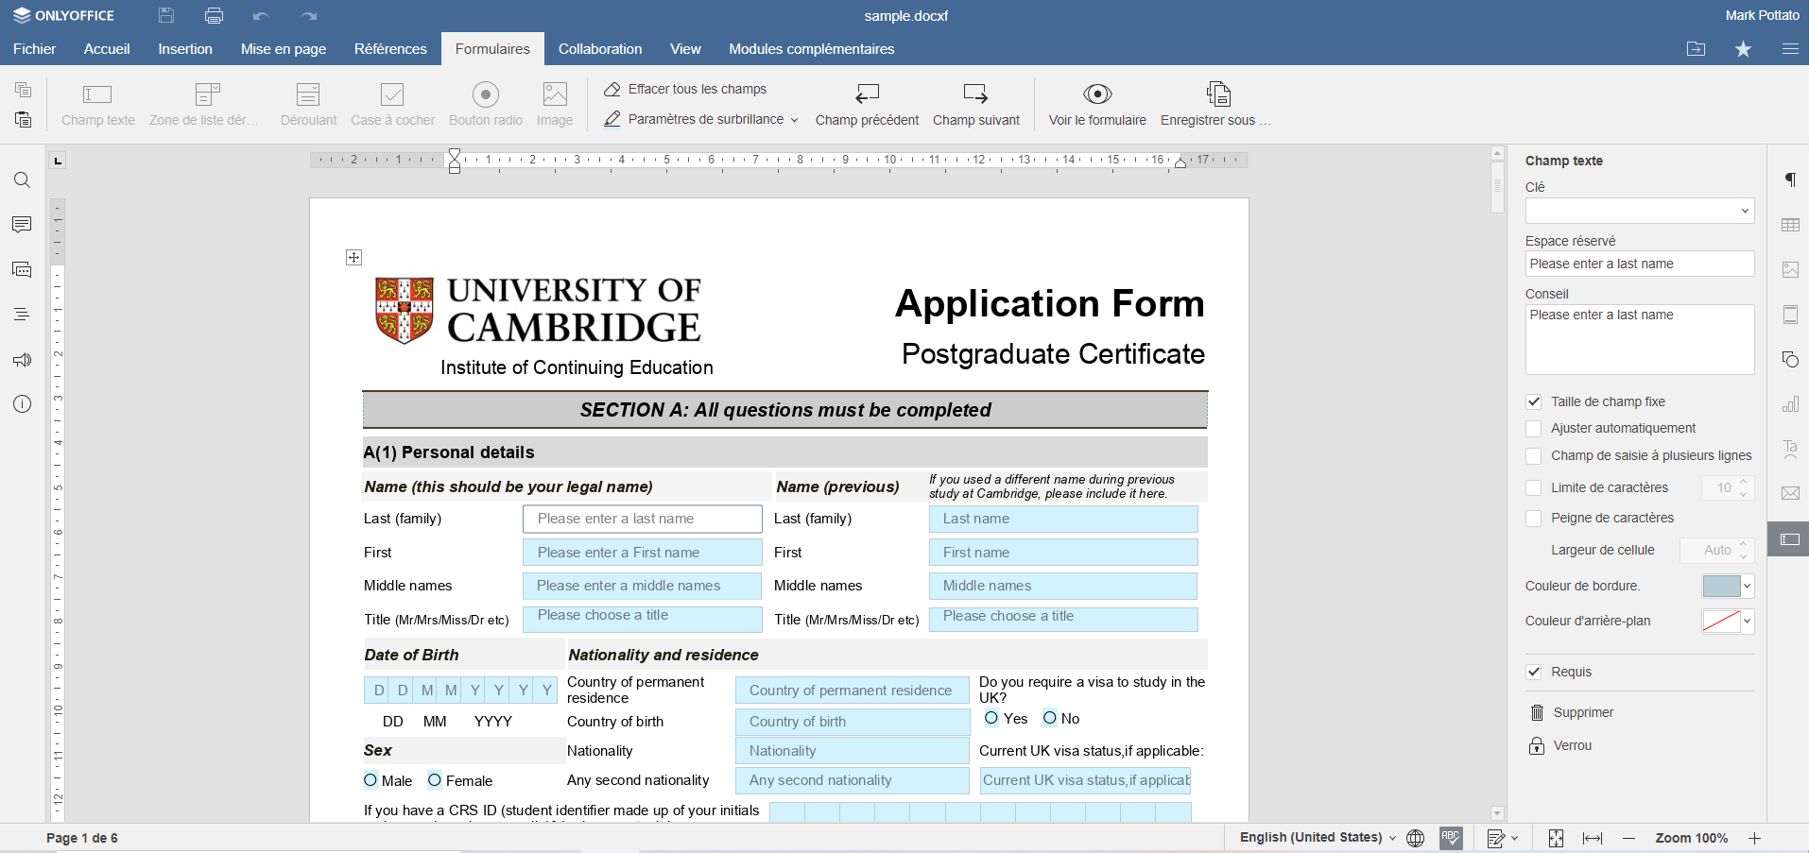Insert a Zone de liste déroulante field
This screenshot has width=1809, height=853.
(203, 104)
